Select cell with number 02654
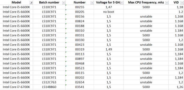The image size is (184, 90). click(80, 82)
